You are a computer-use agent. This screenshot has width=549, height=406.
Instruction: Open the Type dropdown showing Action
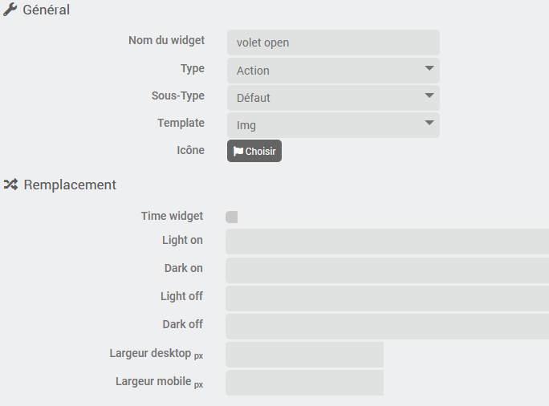tap(333, 71)
